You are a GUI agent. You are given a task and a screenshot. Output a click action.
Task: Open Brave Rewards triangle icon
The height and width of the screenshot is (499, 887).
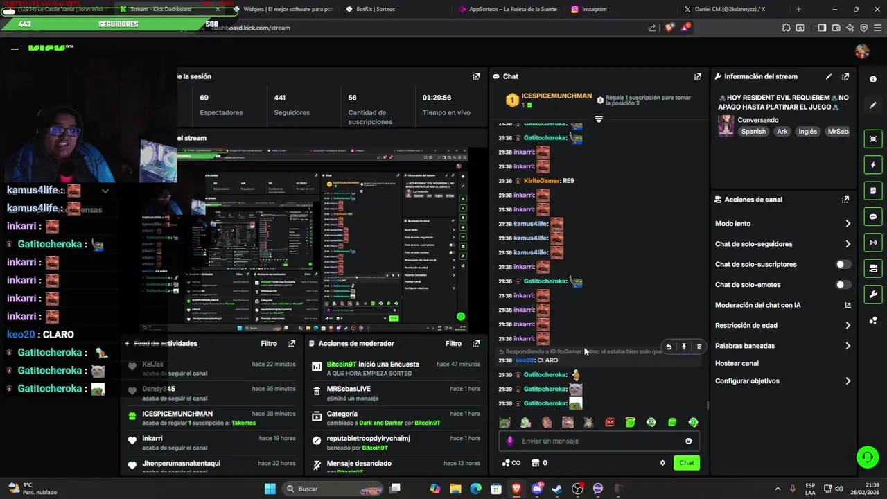685,28
